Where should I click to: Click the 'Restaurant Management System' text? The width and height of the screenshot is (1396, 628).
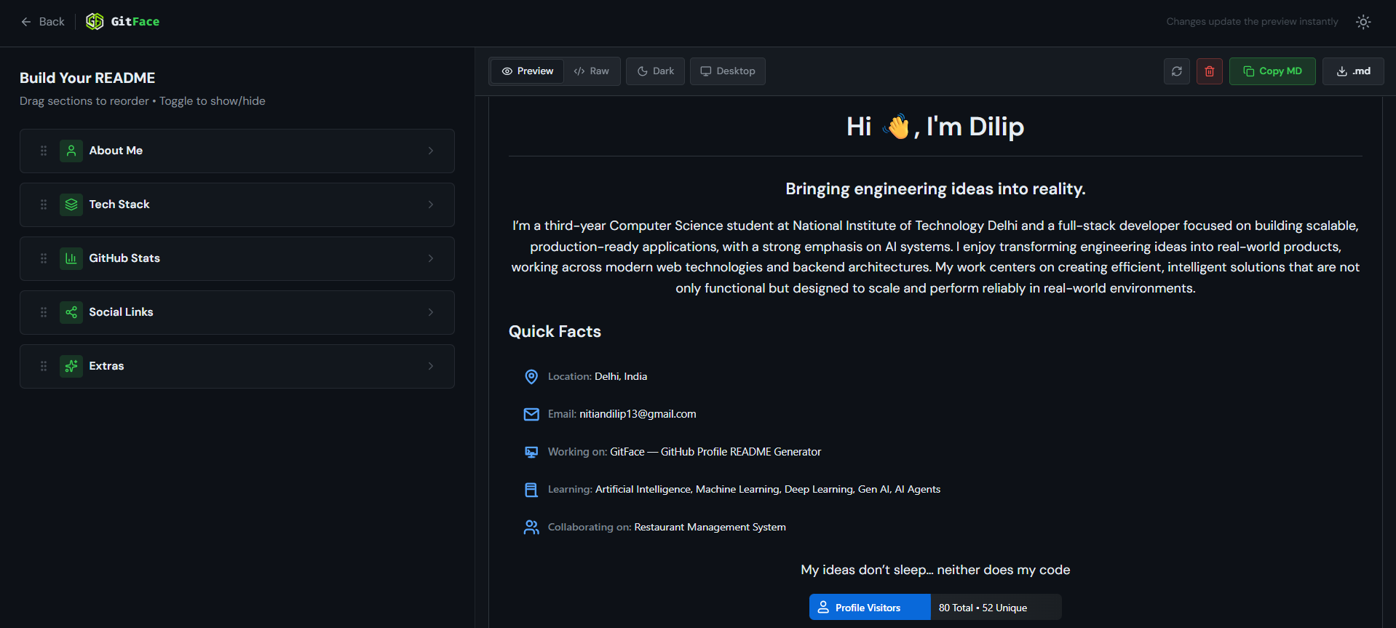click(x=710, y=528)
